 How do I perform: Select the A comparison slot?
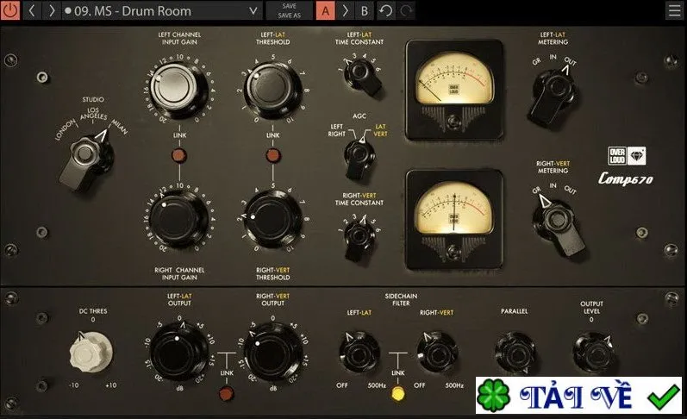coord(326,10)
